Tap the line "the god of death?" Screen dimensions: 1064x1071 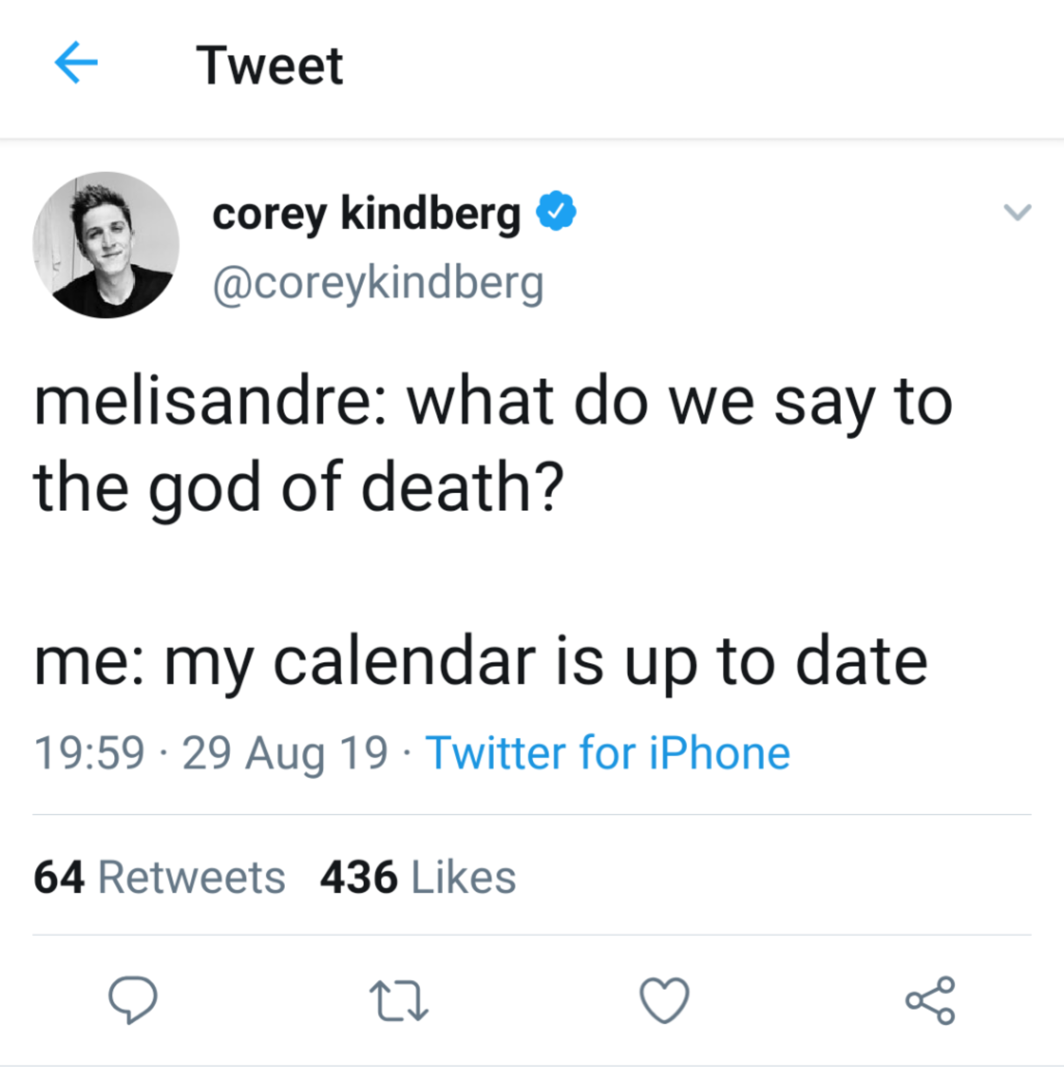(298, 487)
